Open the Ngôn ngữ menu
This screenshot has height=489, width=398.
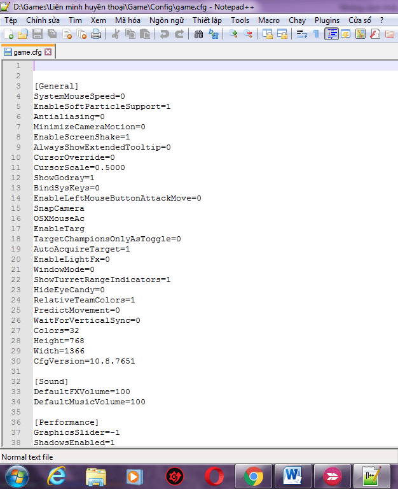(x=167, y=20)
